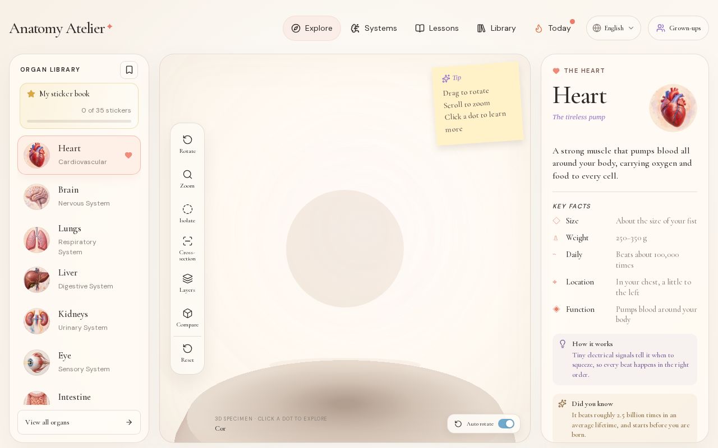Click the heart favorite icon on Heart row
718x448 pixels.
(128, 155)
